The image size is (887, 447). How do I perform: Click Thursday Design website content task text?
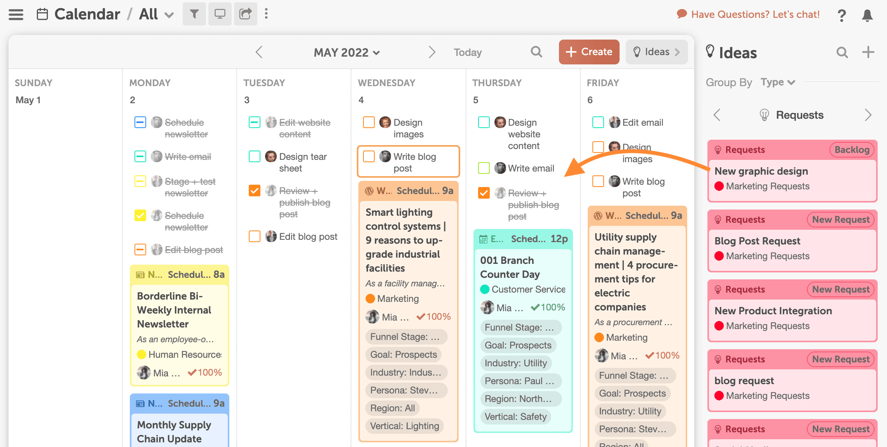point(524,134)
